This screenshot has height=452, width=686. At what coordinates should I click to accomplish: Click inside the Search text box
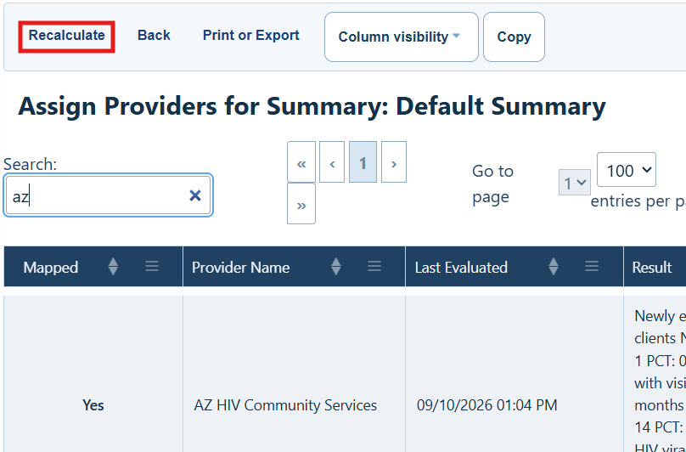coord(96,195)
